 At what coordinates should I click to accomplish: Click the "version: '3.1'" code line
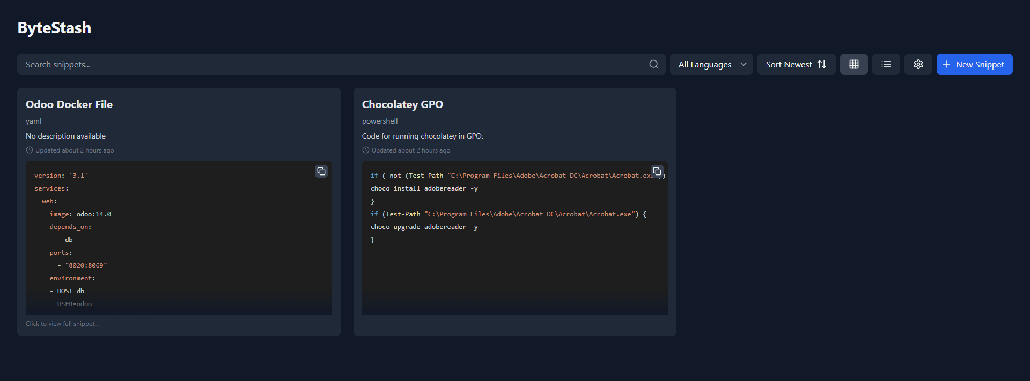61,176
